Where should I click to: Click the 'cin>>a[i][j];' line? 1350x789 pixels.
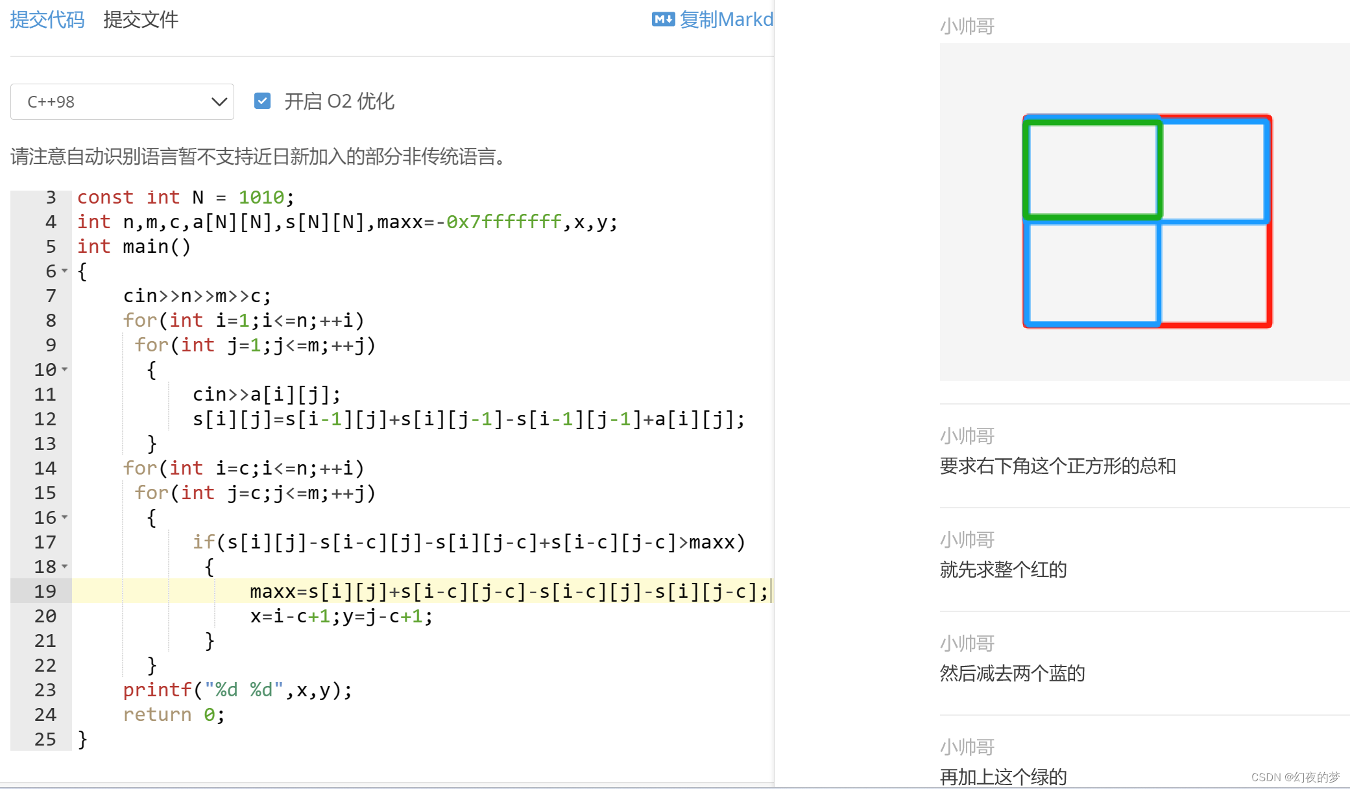[x=267, y=394]
